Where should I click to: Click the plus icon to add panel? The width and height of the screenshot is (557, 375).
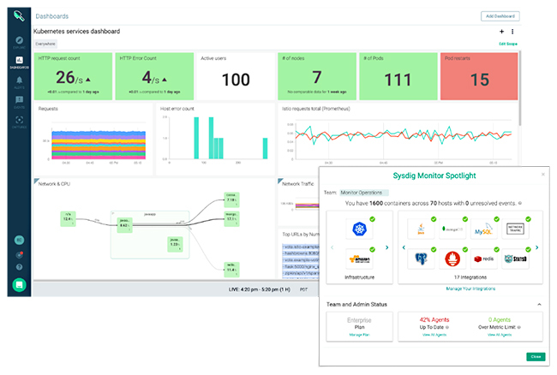click(501, 32)
